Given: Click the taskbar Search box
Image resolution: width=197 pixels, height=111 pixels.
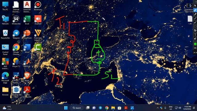Looking at the screenshot, I should [77, 108].
